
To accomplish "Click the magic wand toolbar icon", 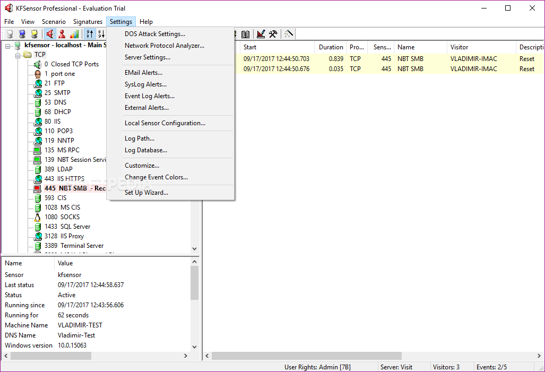I will 289,34.
